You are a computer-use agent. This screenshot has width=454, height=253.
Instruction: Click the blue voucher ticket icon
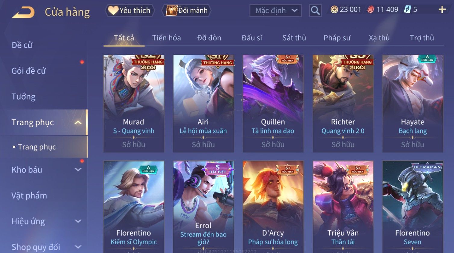(x=407, y=10)
